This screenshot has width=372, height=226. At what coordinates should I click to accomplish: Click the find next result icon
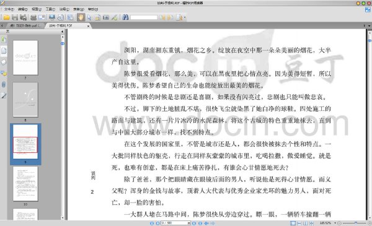click(170, 17)
